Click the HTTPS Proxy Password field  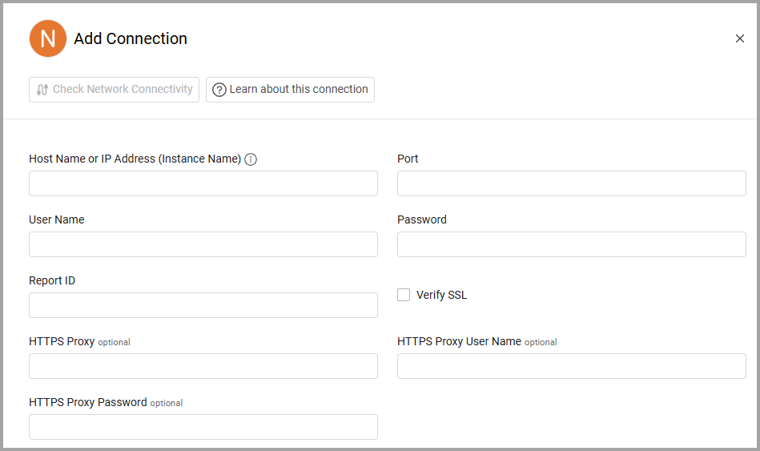(203, 427)
